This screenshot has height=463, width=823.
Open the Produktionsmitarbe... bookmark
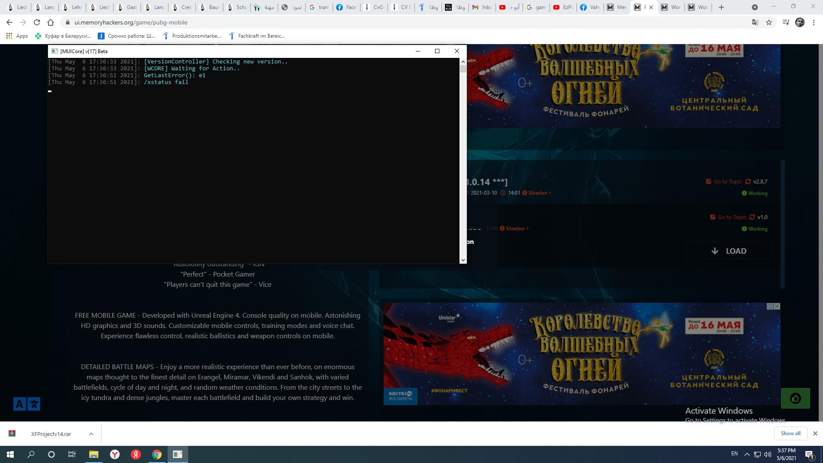point(192,36)
